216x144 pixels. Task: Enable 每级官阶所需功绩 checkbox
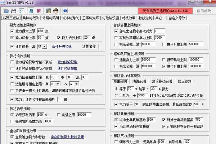(12, 121)
